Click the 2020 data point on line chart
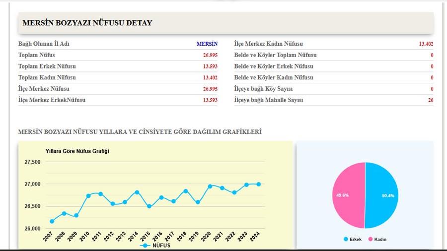 [210, 186]
